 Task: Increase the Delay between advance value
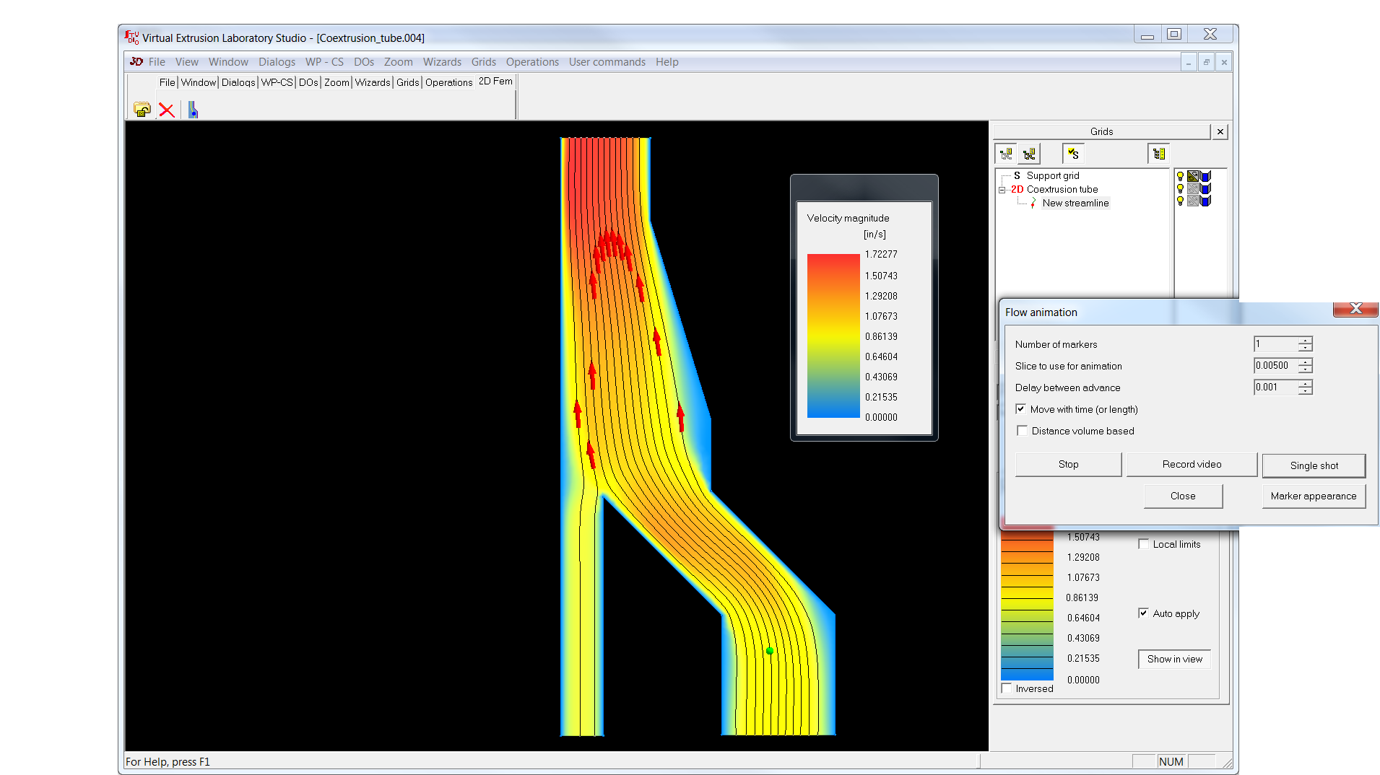pos(1305,384)
